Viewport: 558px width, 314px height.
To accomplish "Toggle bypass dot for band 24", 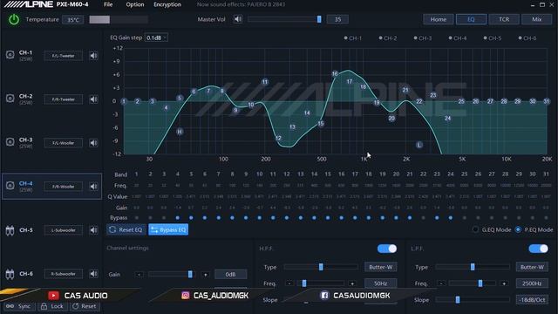I will coord(451,218).
